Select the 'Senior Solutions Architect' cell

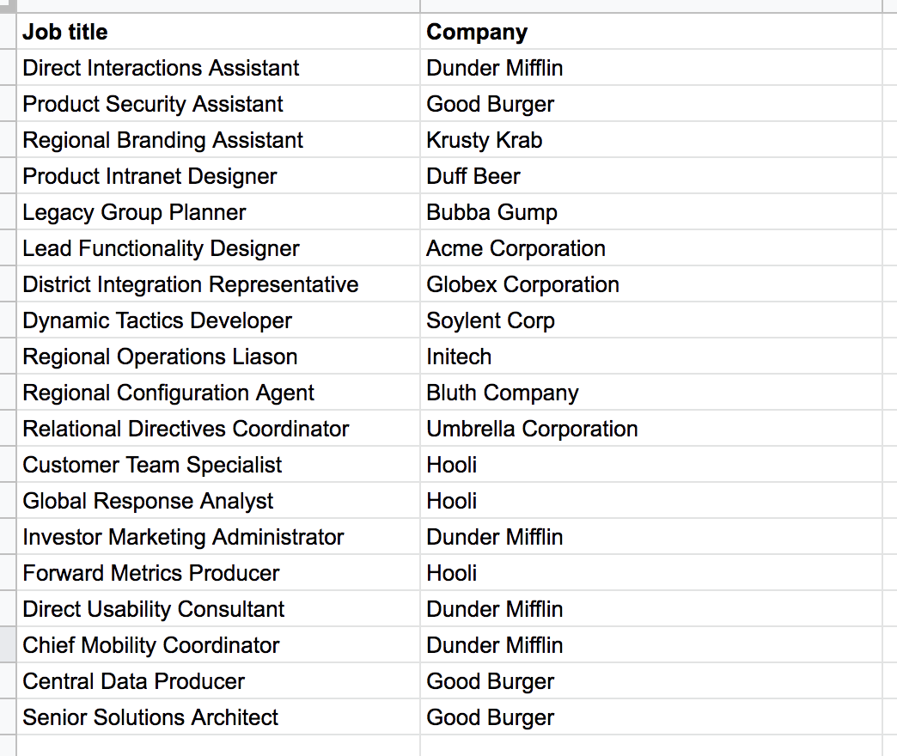[218, 716]
